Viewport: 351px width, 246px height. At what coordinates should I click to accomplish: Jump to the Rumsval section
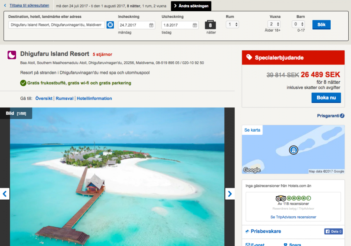[x=64, y=98]
